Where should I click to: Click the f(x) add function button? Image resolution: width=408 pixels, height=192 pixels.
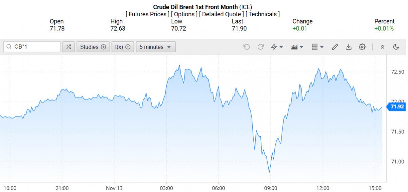(122, 47)
